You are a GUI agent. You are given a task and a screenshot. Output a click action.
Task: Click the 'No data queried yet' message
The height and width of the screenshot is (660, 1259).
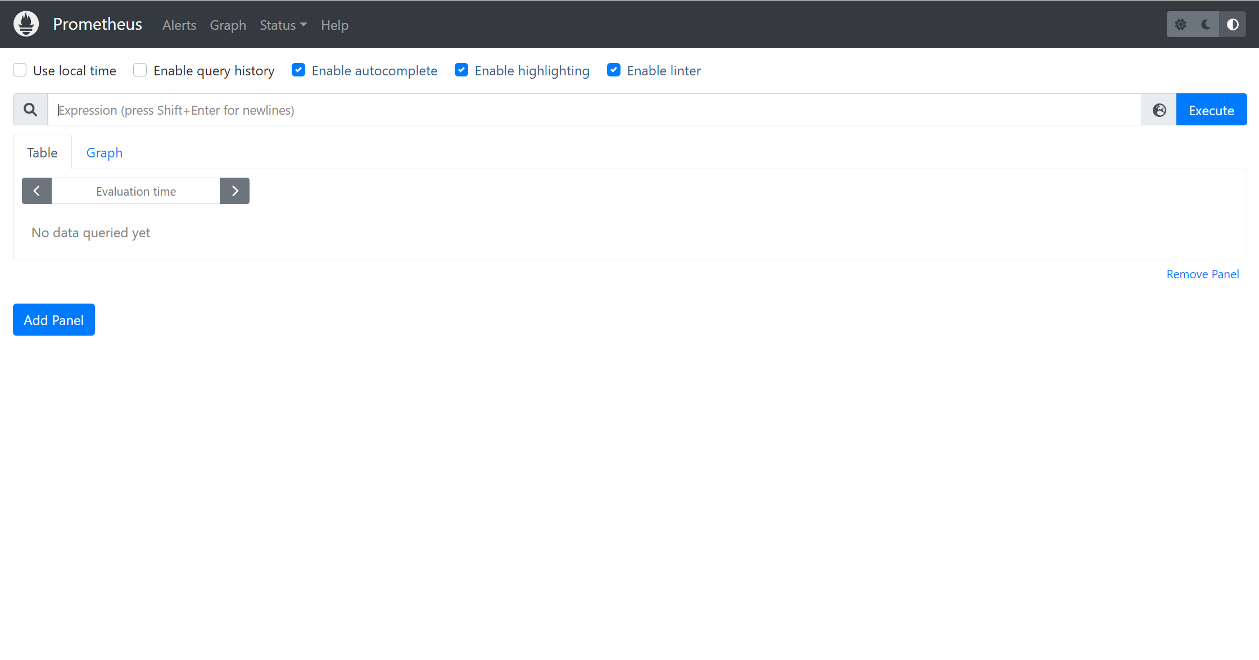click(91, 233)
